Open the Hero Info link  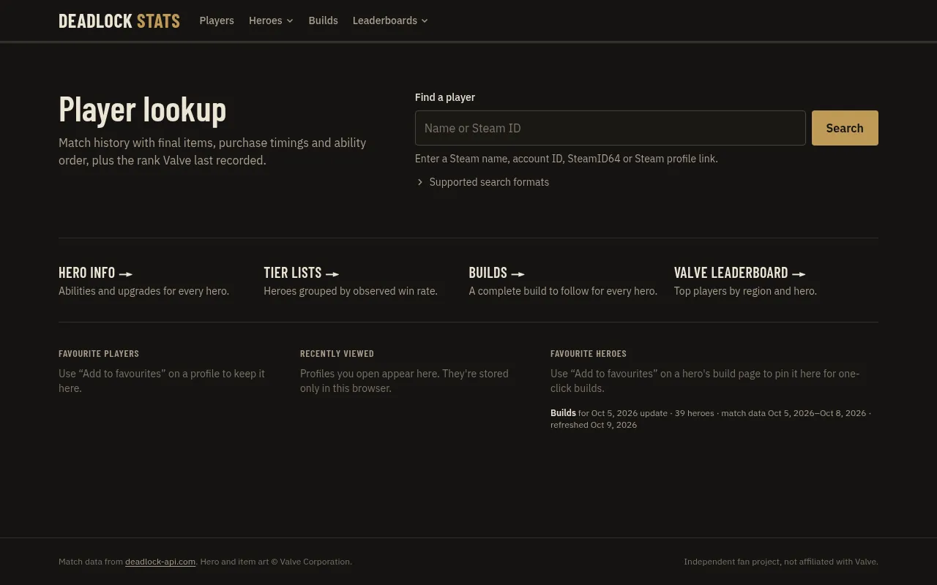click(96, 273)
